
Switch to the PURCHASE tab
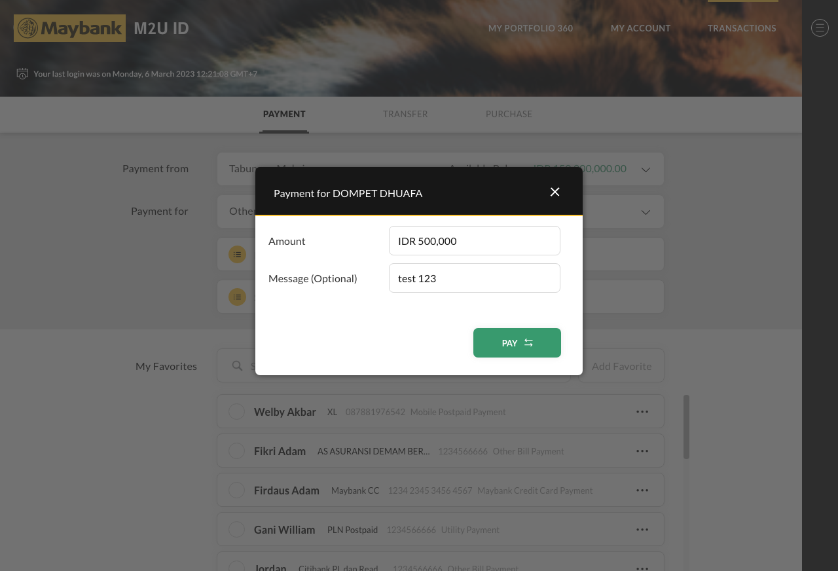pos(509,114)
